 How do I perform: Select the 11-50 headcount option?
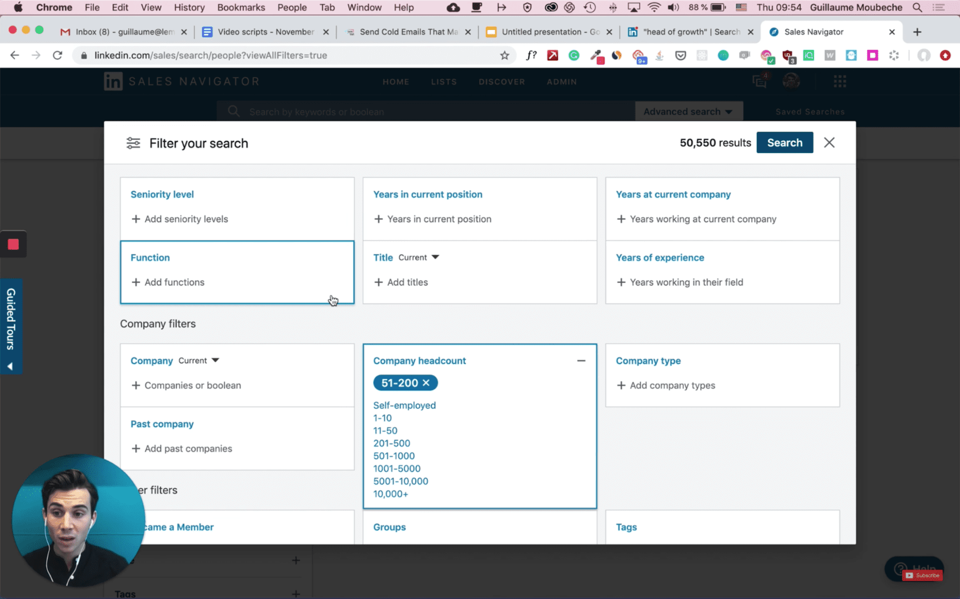coord(385,431)
